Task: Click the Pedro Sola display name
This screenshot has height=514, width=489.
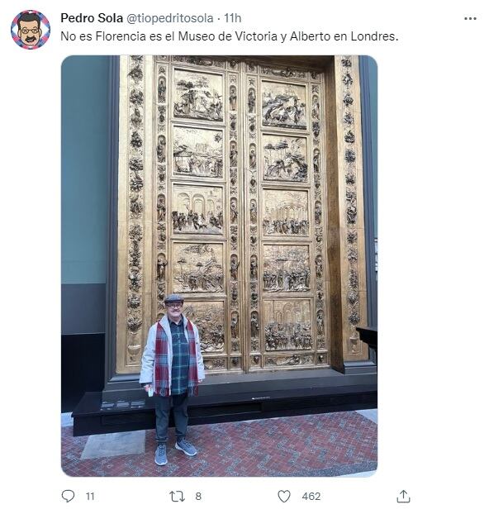Action: [92, 18]
